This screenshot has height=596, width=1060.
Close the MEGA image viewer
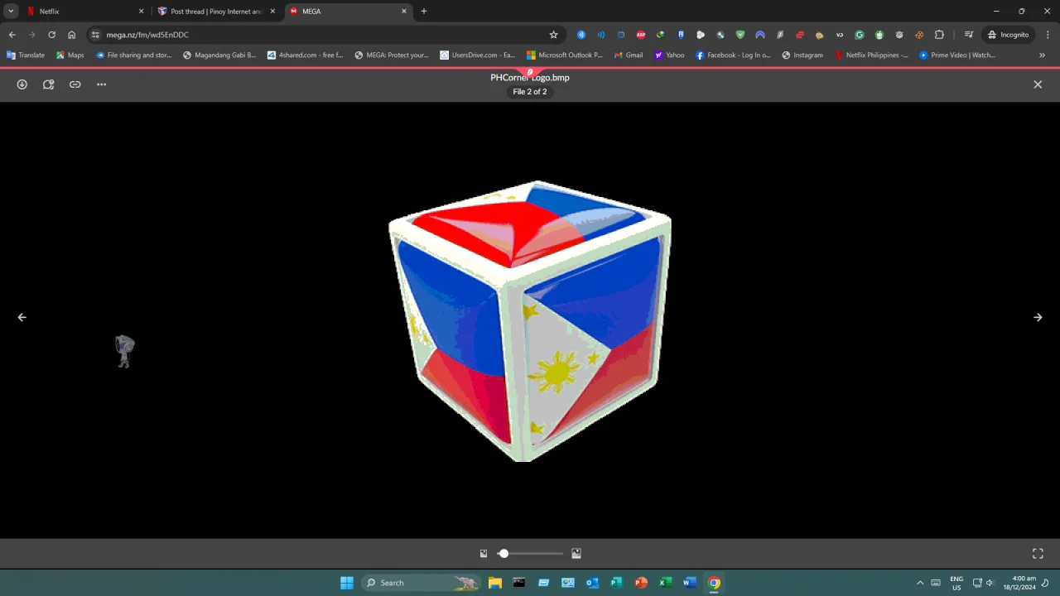coord(1038,84)
